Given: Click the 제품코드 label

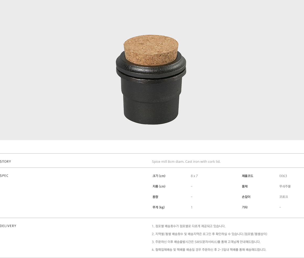Looking at the screenshot, I should [x=247, y=176].
